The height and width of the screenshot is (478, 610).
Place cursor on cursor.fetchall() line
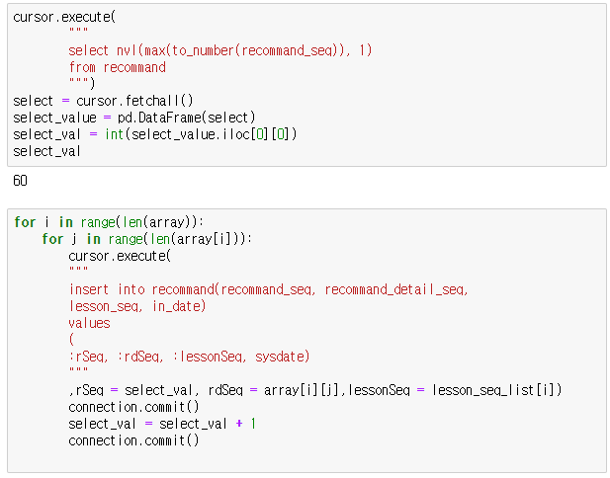coord(103,101)
